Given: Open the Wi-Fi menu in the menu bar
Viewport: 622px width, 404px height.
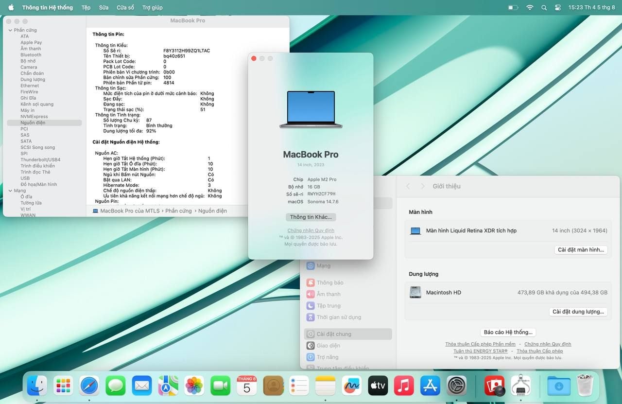Looking at the screenshot, I should tap(530, 8).
